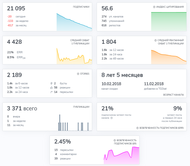Open the orange advertising reach chart
The height and width of the screenshot is (166, 190).
coord(169,57)
